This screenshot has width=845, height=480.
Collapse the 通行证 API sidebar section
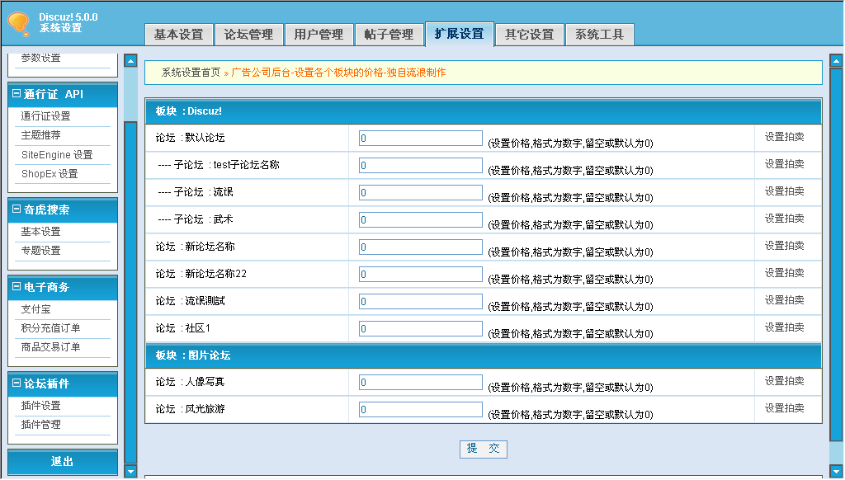pyautogui.click(x=17, y=94)
